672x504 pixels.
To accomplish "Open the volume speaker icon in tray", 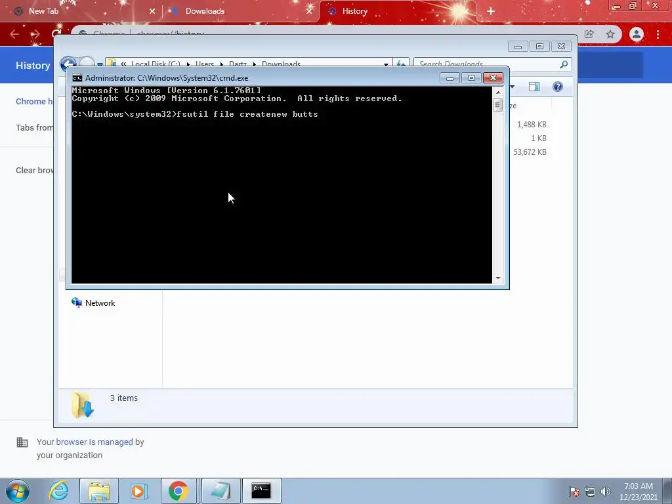I will click(x=605, y=492).
